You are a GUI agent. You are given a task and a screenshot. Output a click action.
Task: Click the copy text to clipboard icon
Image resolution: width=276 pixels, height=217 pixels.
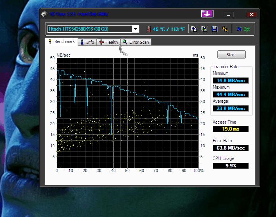194,29
